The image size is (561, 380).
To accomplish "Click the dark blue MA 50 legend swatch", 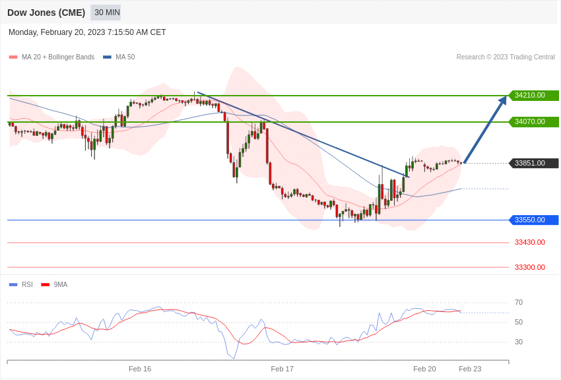I will 107,57.
